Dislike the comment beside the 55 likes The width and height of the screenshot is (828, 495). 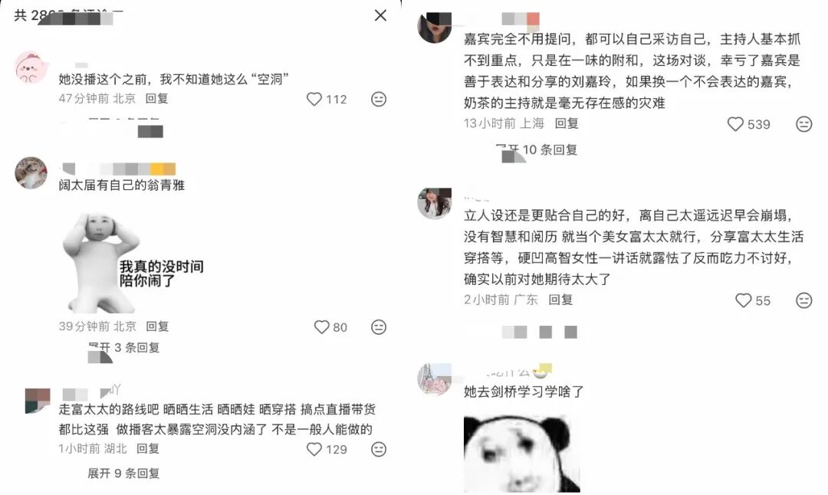[x=803, y=300]
